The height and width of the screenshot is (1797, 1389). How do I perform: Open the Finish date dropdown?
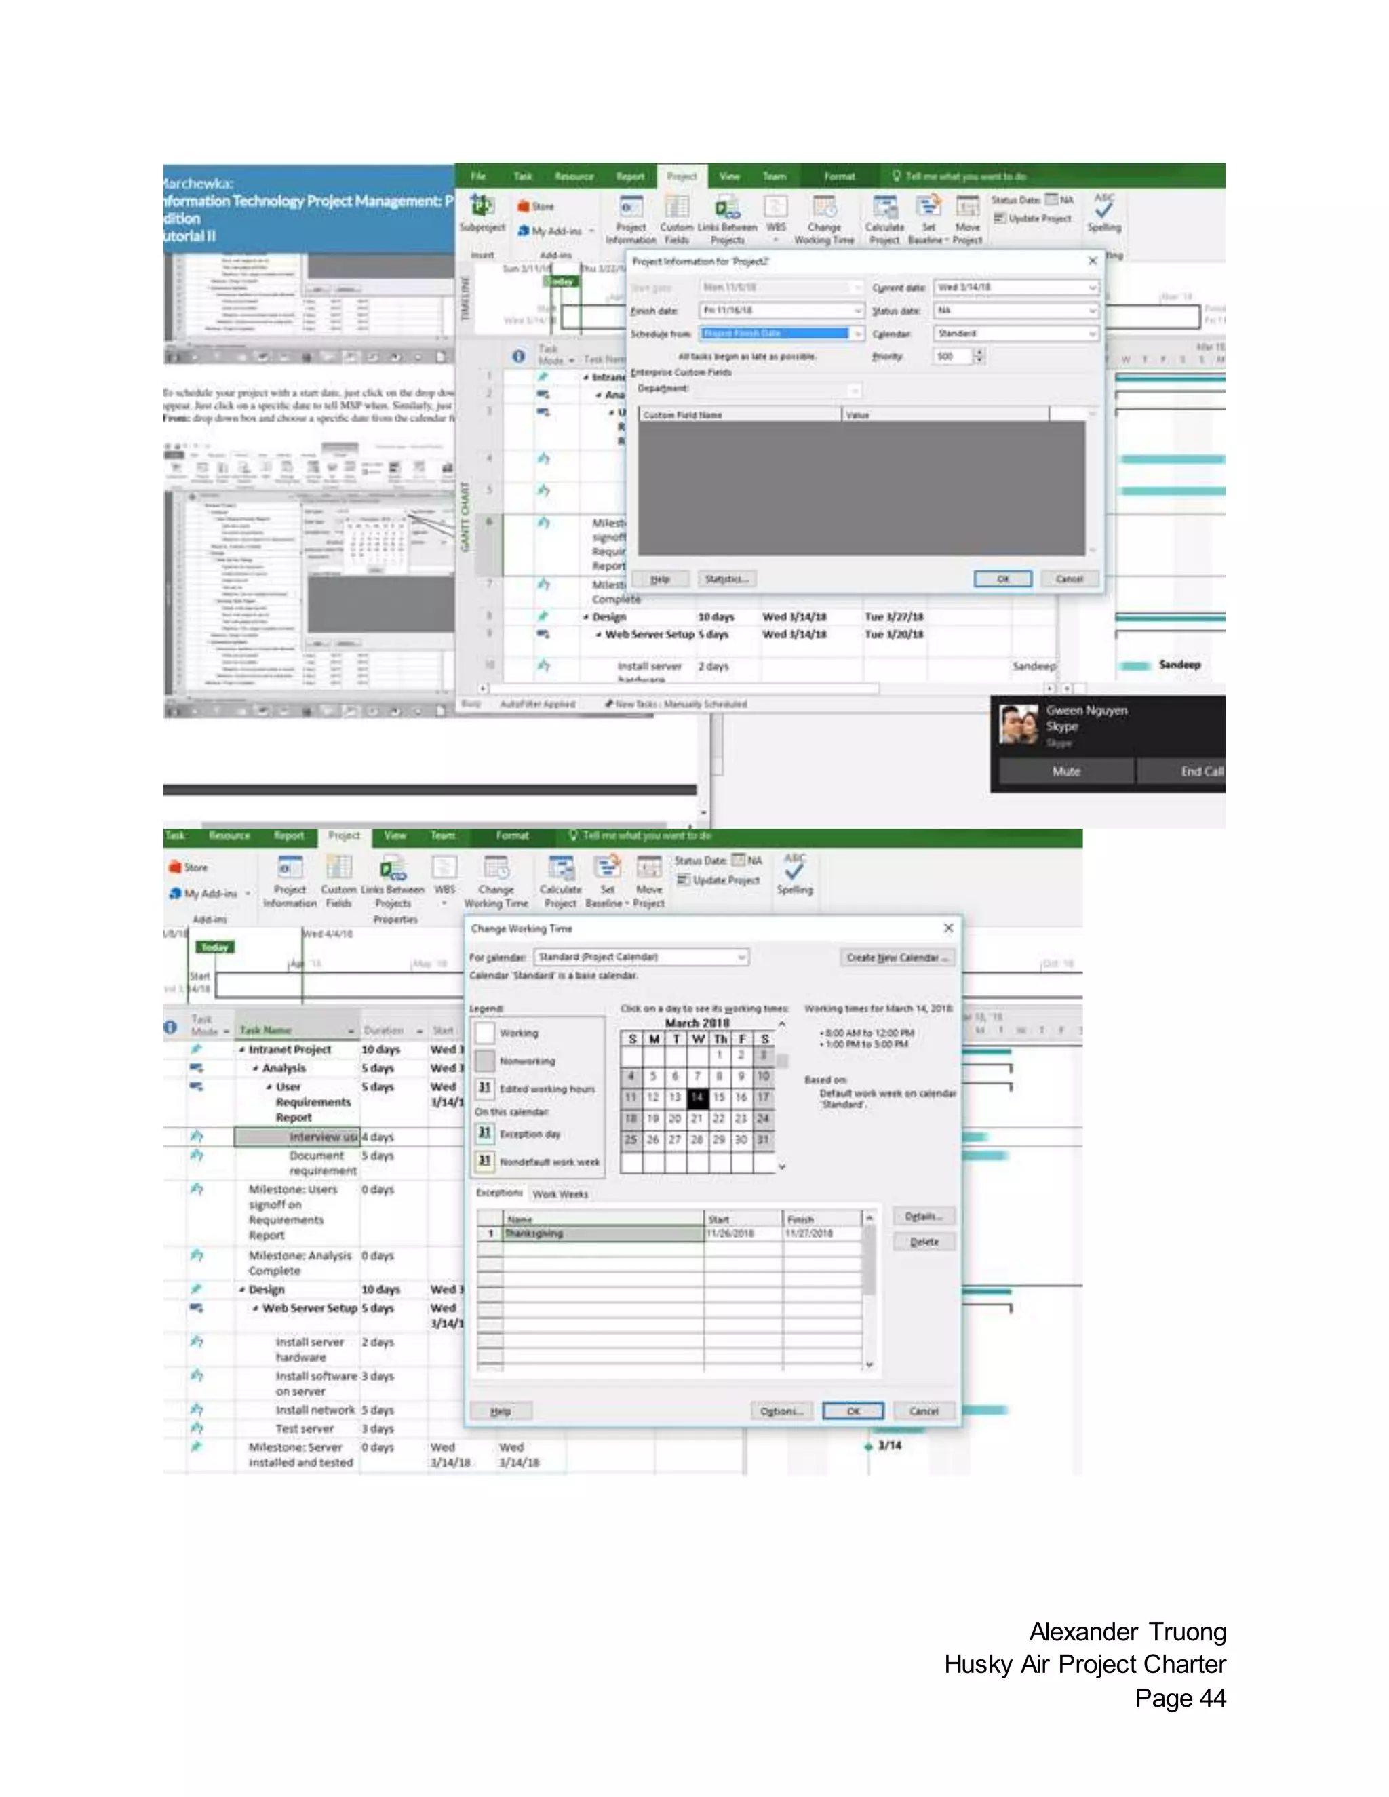(x=857, y=310)
